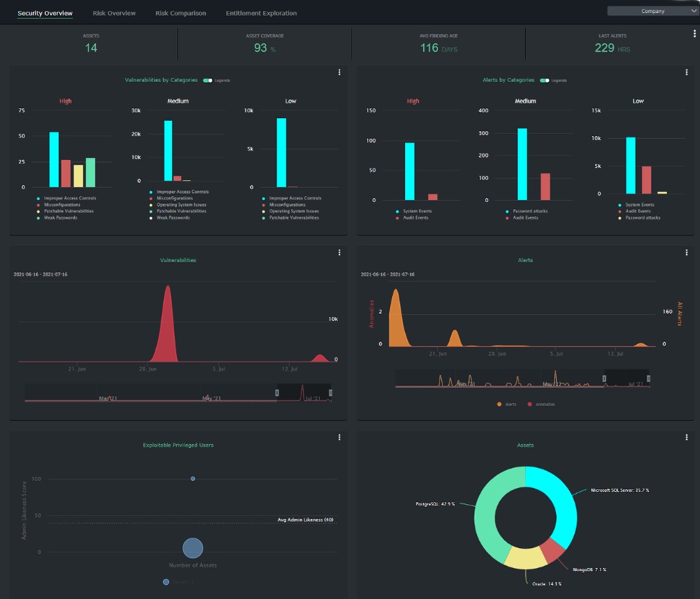
Task: Toggle legends for Vulnerabilities by Categories
Action: tap(208, 81)
